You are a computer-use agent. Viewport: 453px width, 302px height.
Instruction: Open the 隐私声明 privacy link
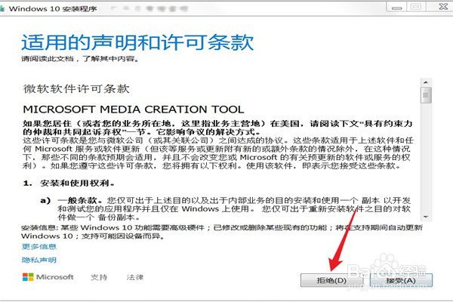[39, 260]
